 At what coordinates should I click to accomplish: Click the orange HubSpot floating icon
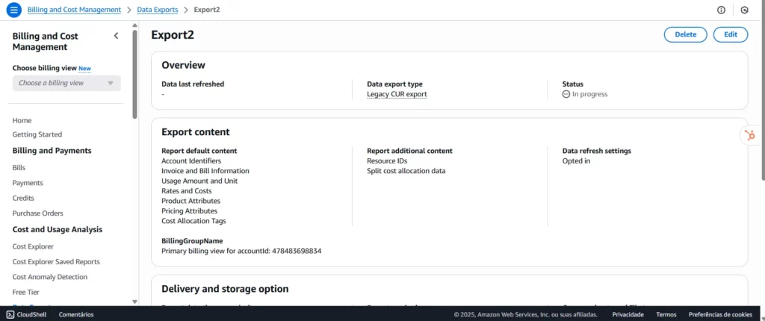748,135
